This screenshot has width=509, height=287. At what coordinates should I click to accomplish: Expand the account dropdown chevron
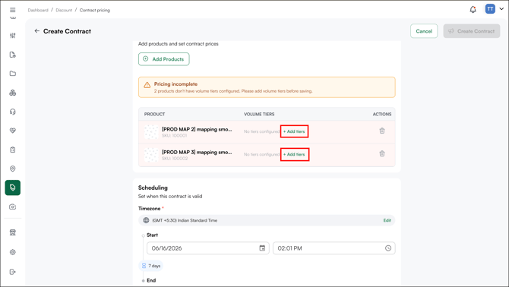click(501, 9)
